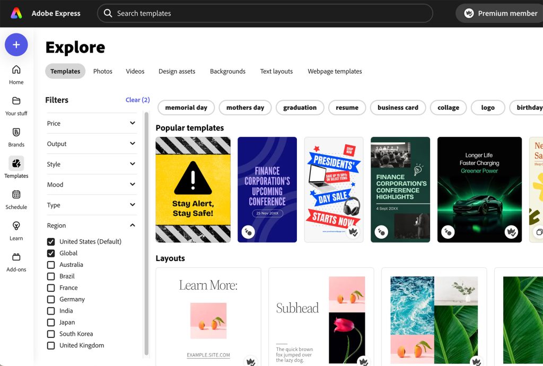The height and width of the screenshot is (366, 543).
Task: Switch to the Webpage templates tab
Action: (x=335, y=71)
